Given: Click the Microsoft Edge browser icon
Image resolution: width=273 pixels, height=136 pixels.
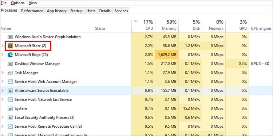Looking at the screenshot, I should point(10,55).
